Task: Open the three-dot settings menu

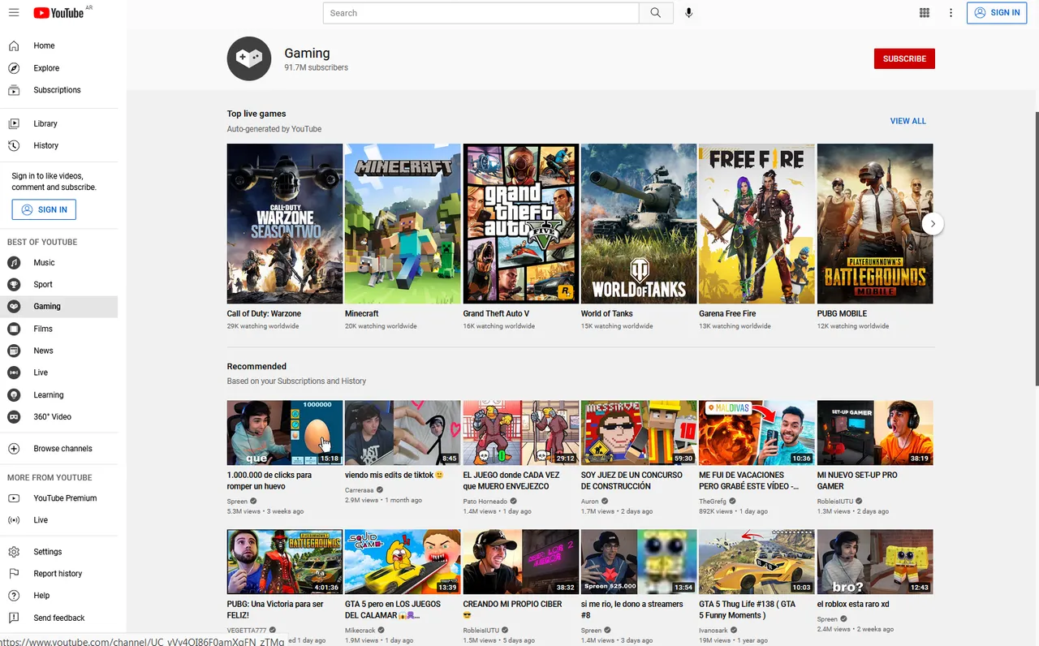Action: click(x=951, y=13)
